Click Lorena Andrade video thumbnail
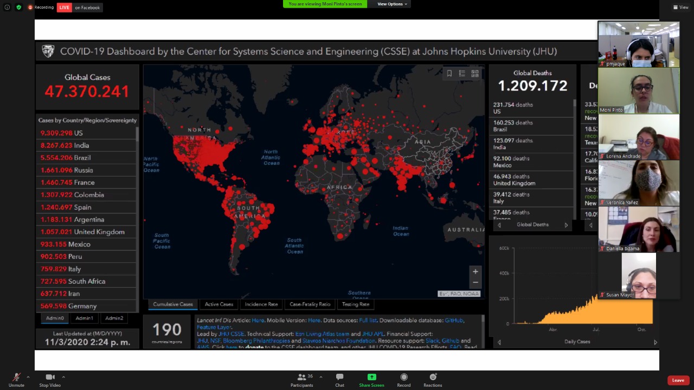Image resolution: width=694 pixels, height=390 pixels. (x=639, y=137)
